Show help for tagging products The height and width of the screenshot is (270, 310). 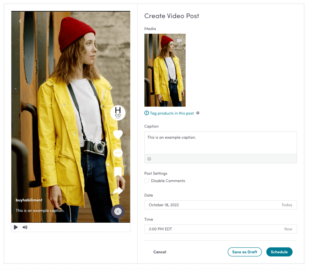pyautogui.click(x=198, y=113)
